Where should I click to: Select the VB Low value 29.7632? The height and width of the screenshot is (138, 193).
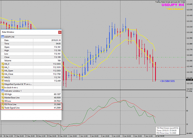57,101
